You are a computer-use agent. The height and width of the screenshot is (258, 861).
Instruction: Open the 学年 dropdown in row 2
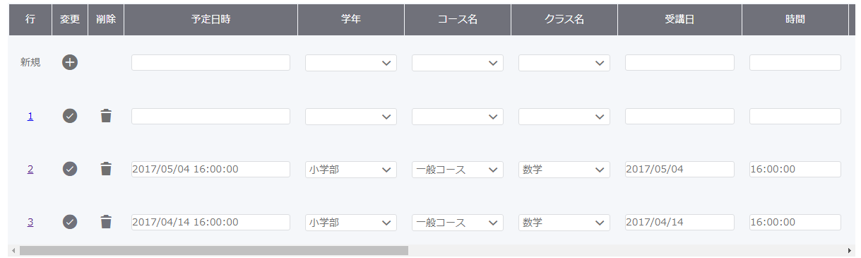351,170
